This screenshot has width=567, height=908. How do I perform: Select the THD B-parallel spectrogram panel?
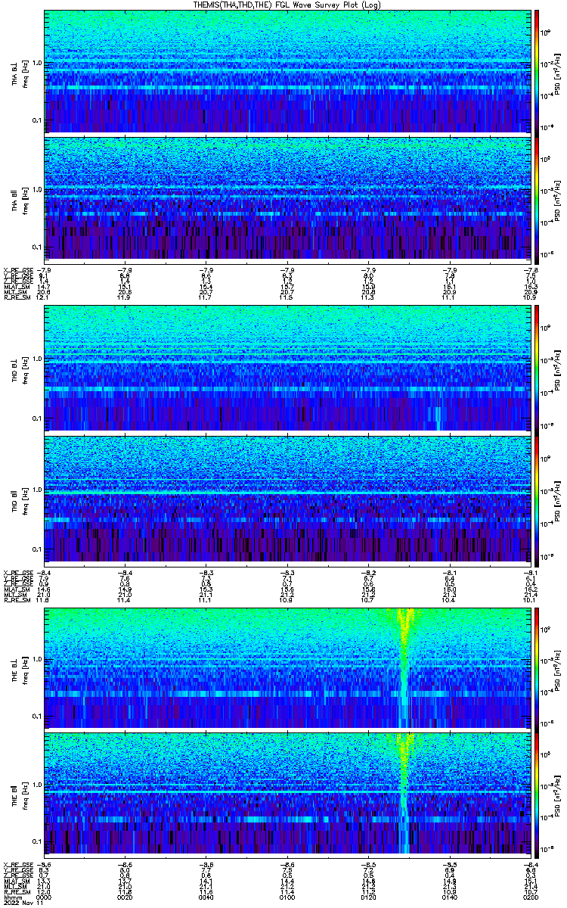(286, 497)
